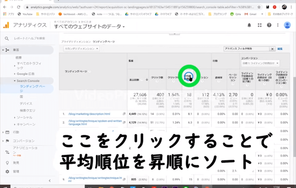Open 管理 settings via the gear icon
296x188 pixels.
pyautogui.click(x=7, y=172)
